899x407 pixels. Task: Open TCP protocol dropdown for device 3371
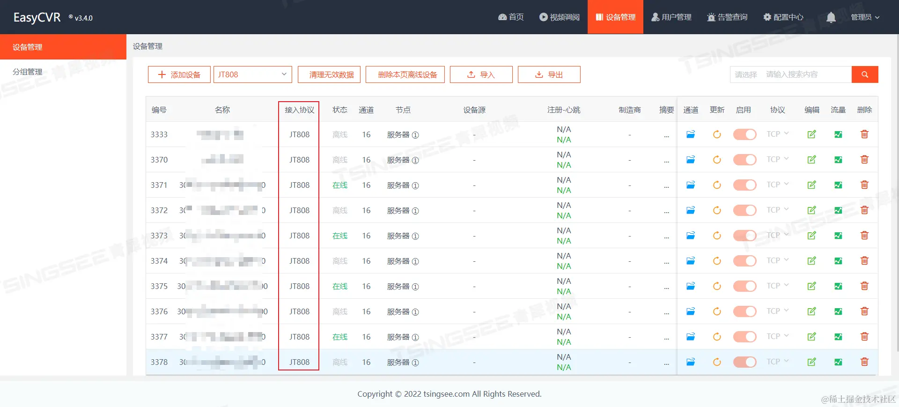click(778, 185)
